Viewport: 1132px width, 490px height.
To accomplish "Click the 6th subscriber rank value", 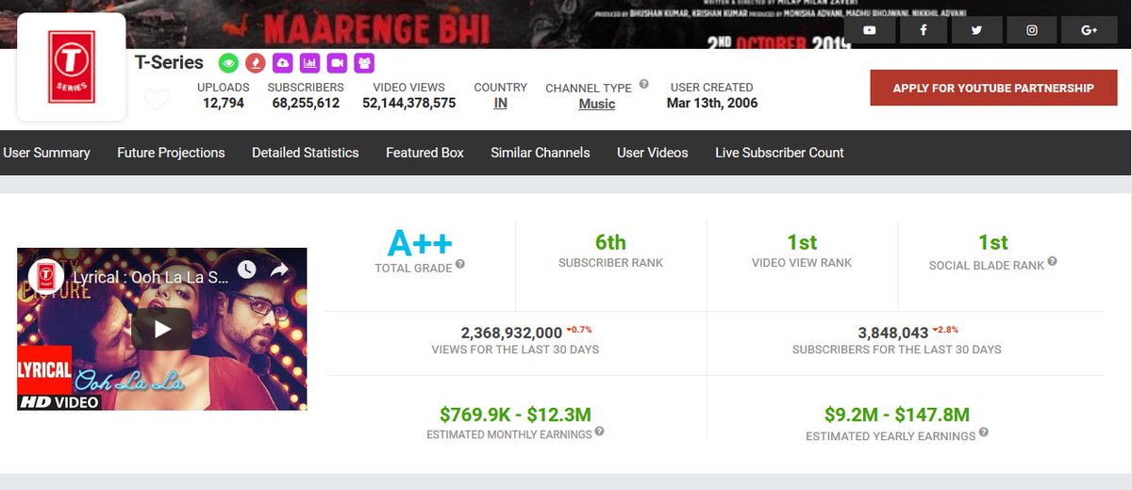I will click(610, 242).
